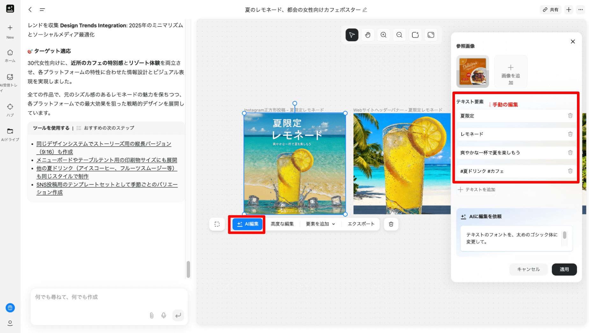Select the hand pan tool
Viewport: 591px width, 333px height.
[368, 35]
